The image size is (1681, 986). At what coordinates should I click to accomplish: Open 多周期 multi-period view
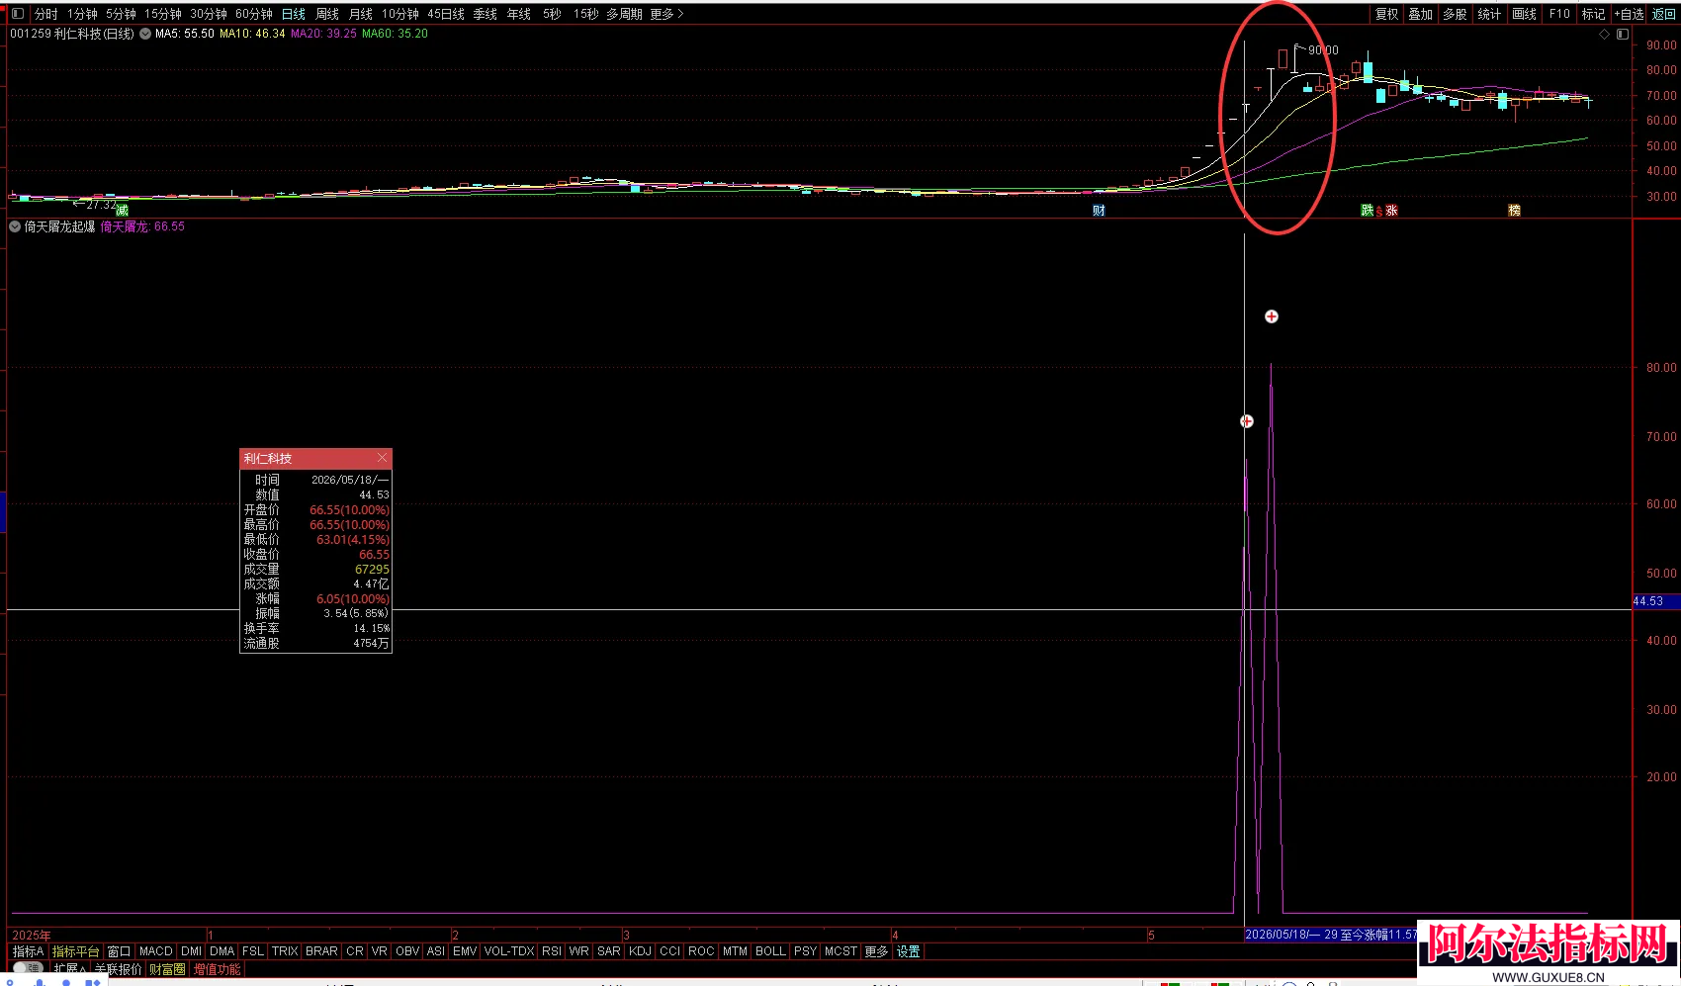coord(625,14)
